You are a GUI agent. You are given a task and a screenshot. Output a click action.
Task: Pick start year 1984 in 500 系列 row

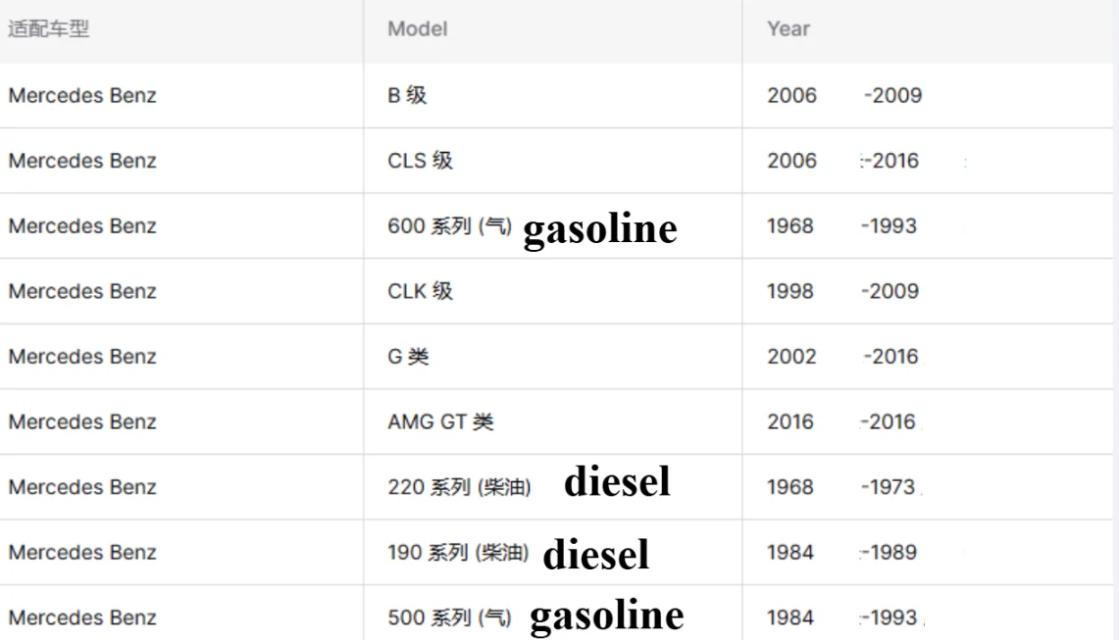(790, 617)
